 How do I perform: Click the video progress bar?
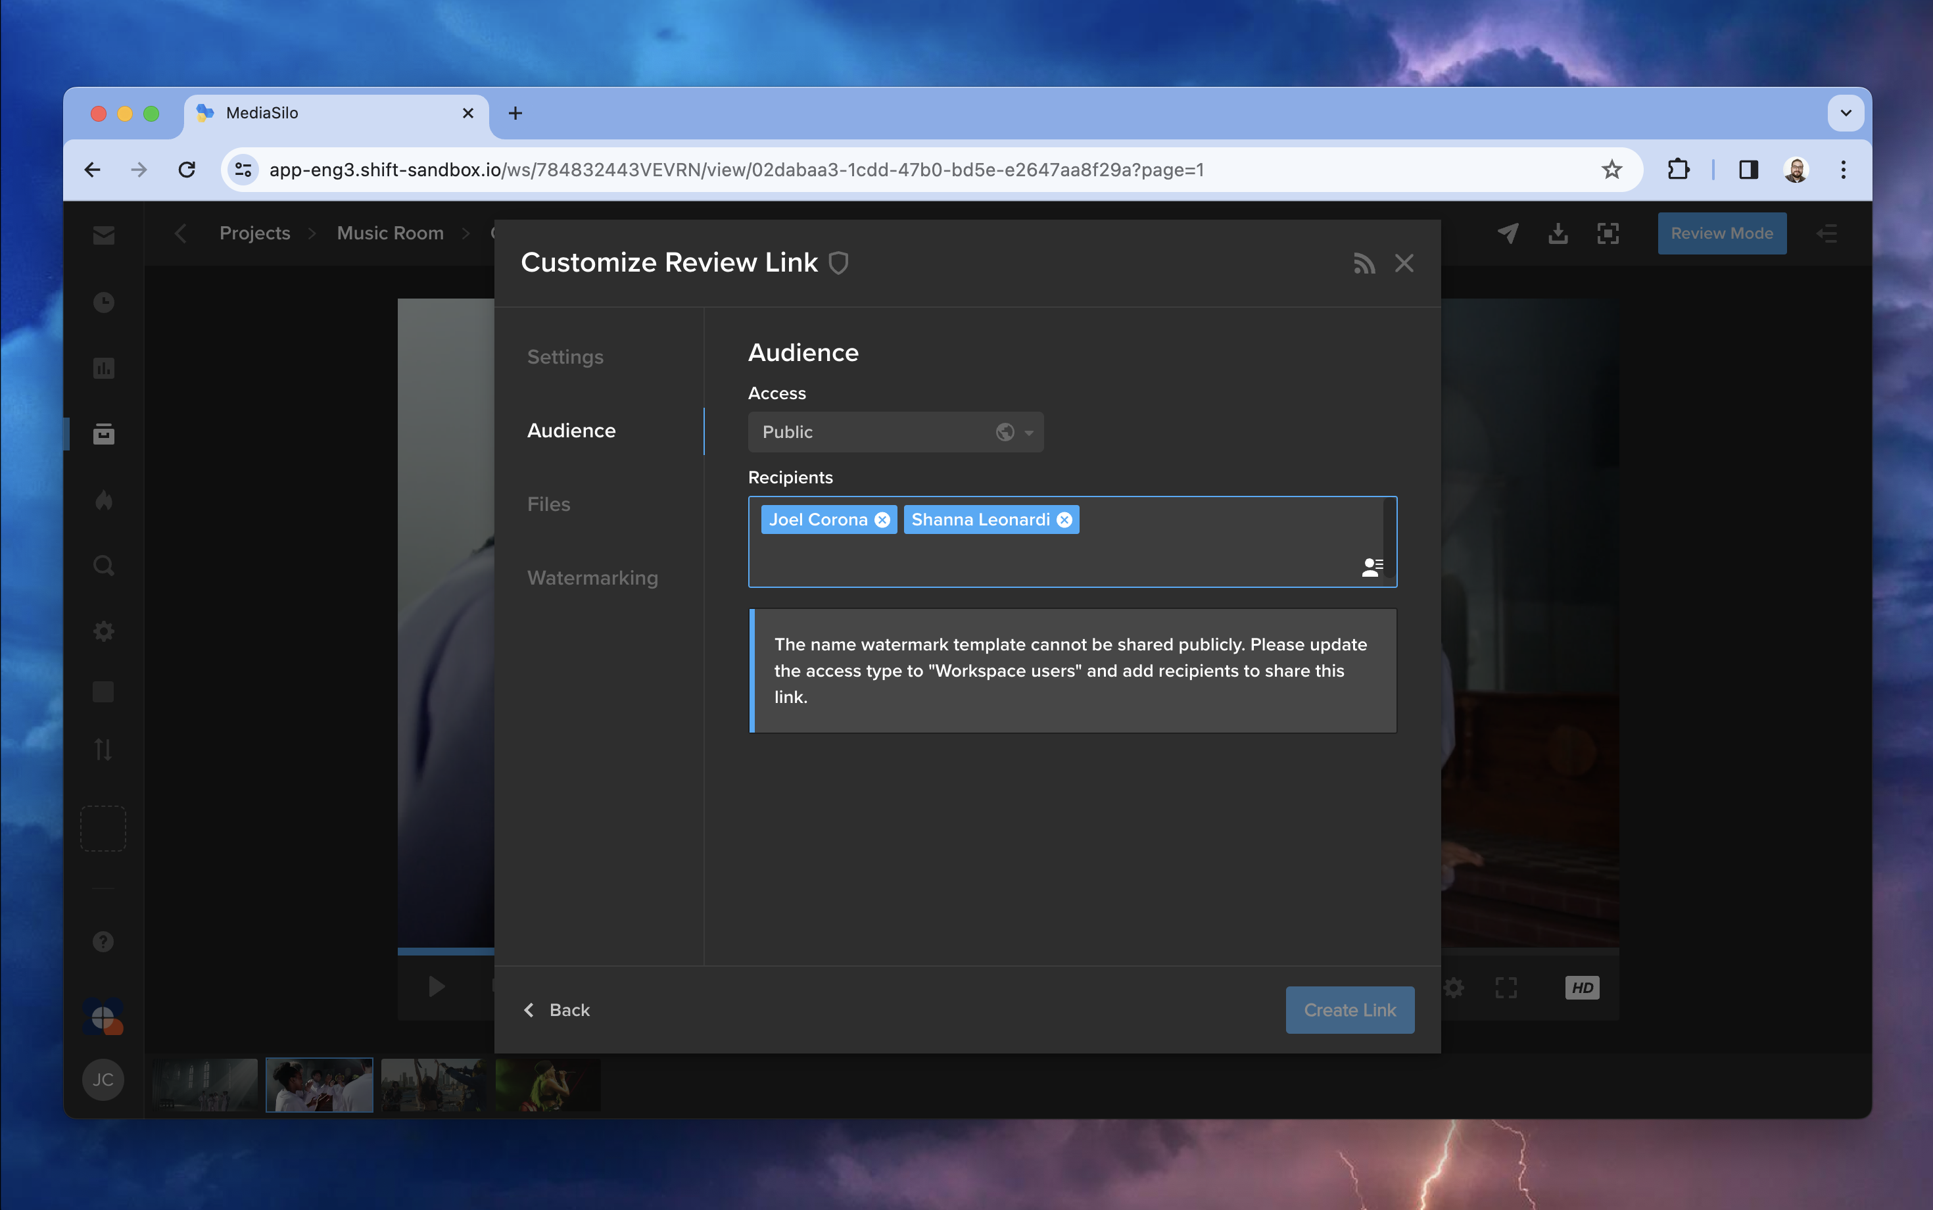(x=446, y=952)
